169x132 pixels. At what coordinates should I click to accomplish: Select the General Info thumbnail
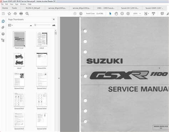(x=42, y=59)
